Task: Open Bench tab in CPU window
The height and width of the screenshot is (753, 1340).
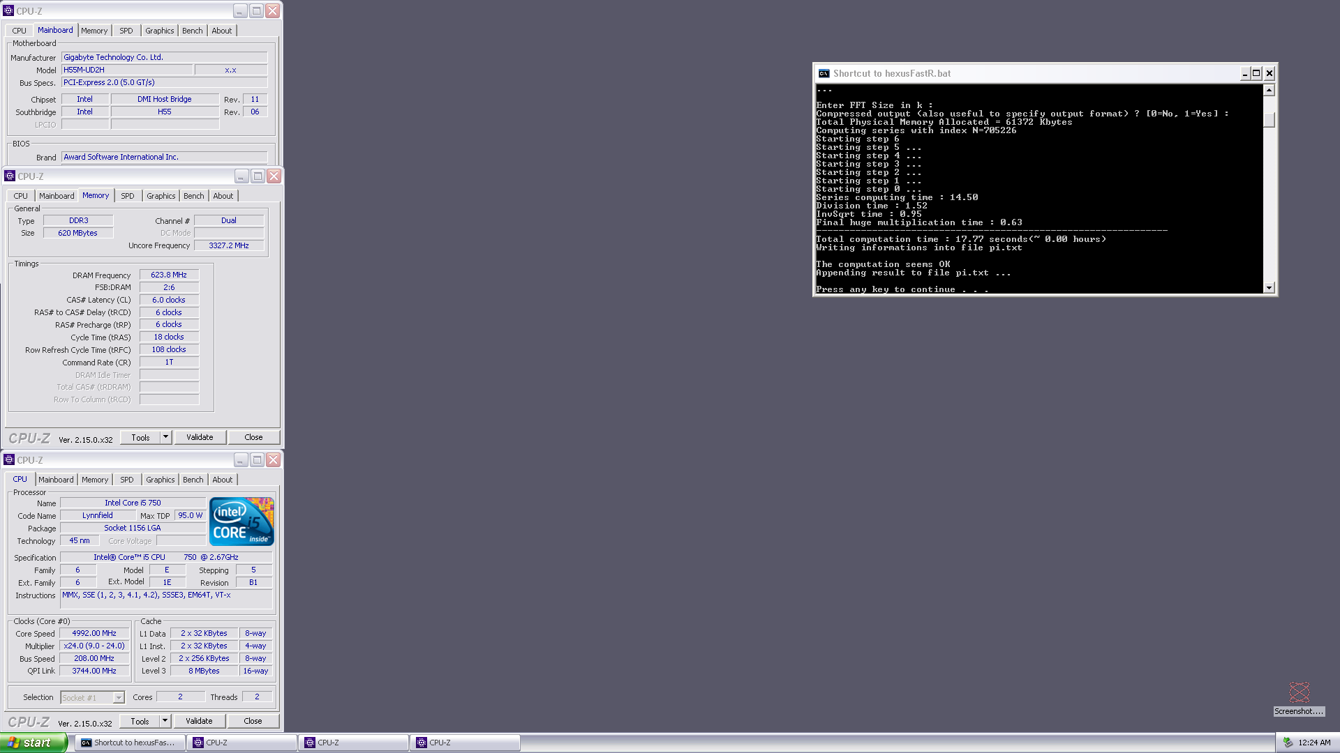Action: coord(193,480)
